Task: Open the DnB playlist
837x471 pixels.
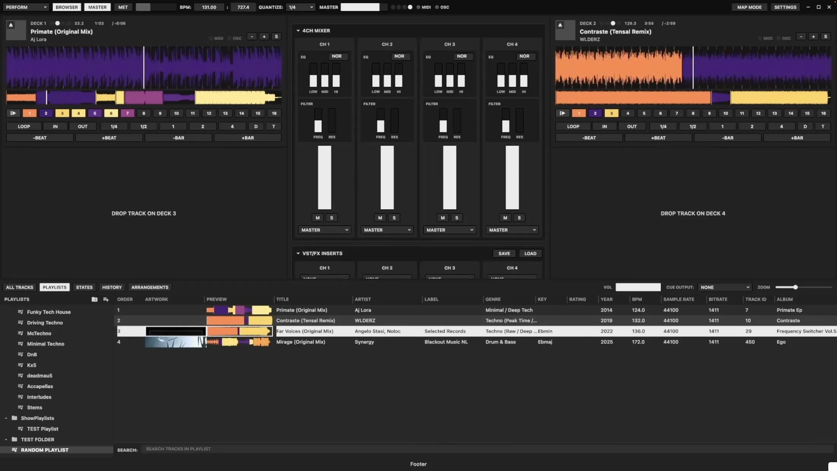Action: tap(32, 355)
